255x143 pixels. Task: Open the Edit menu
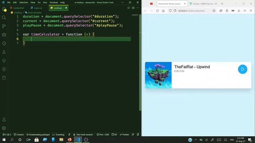point(15,2)
